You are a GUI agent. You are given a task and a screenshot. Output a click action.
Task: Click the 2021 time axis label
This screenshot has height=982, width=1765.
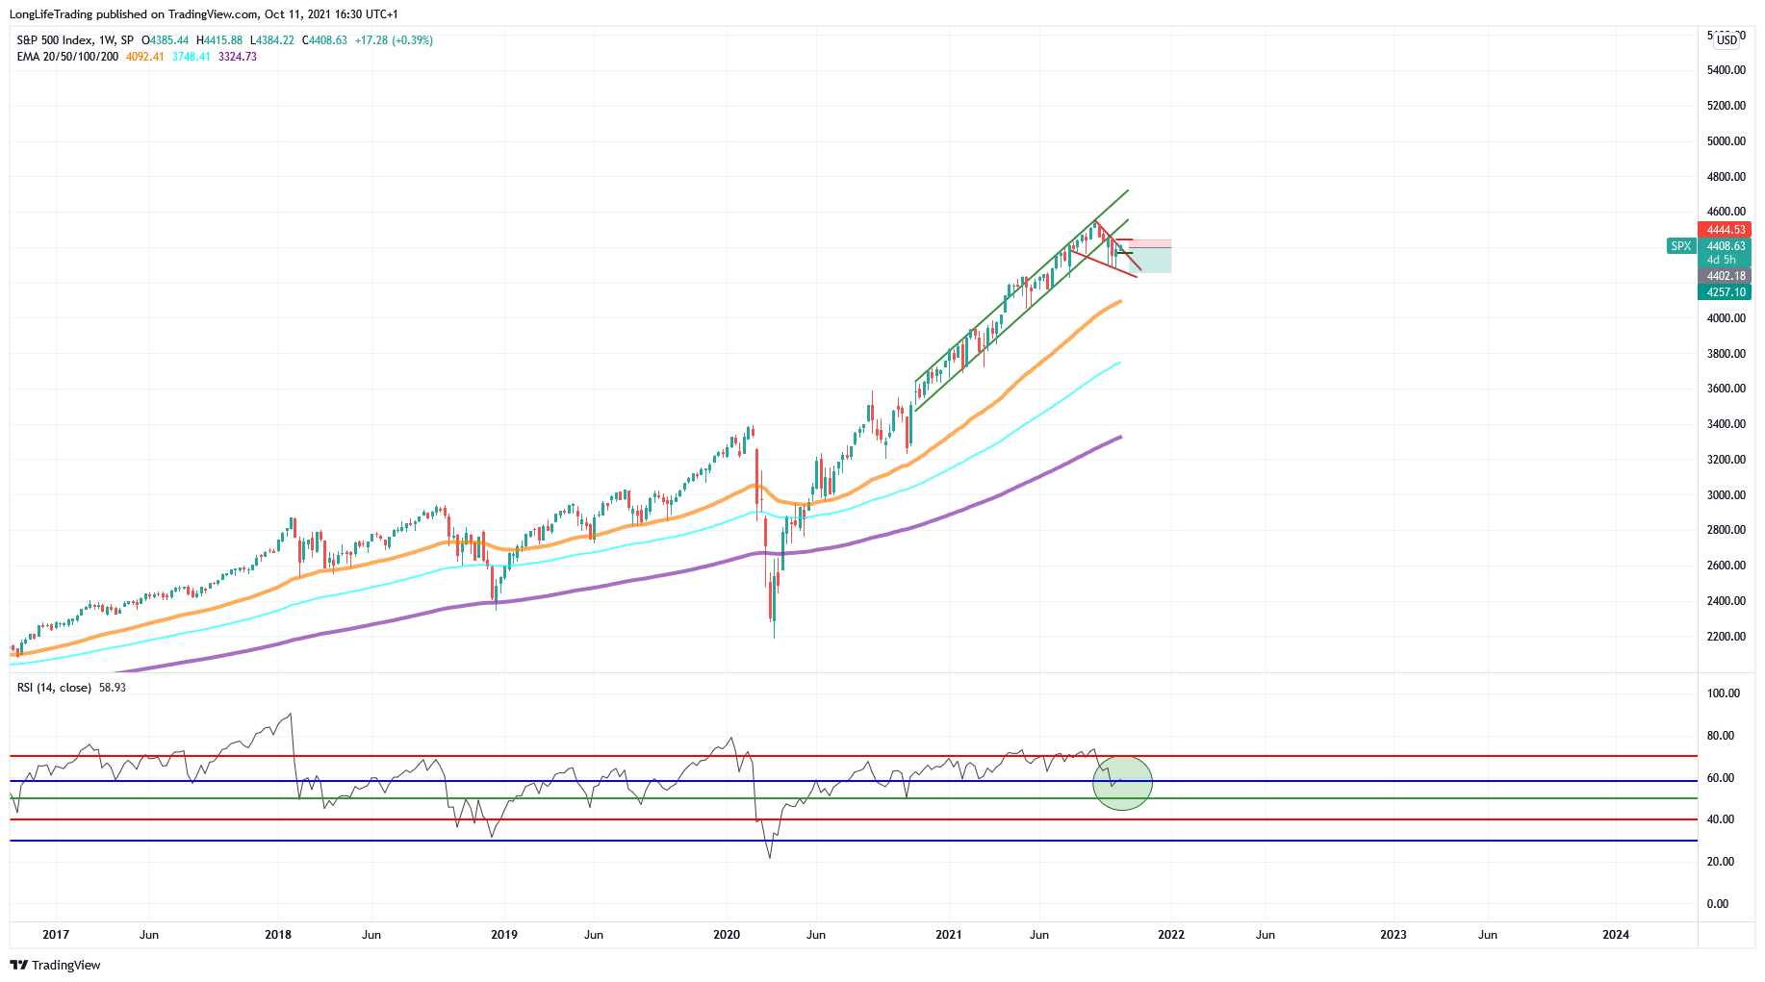tap(949, 935)
